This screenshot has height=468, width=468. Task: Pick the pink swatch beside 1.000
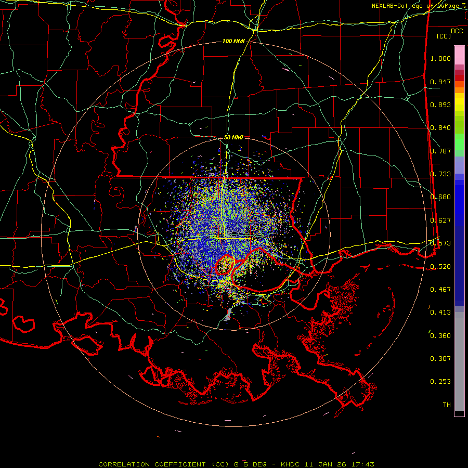point(459,55)
